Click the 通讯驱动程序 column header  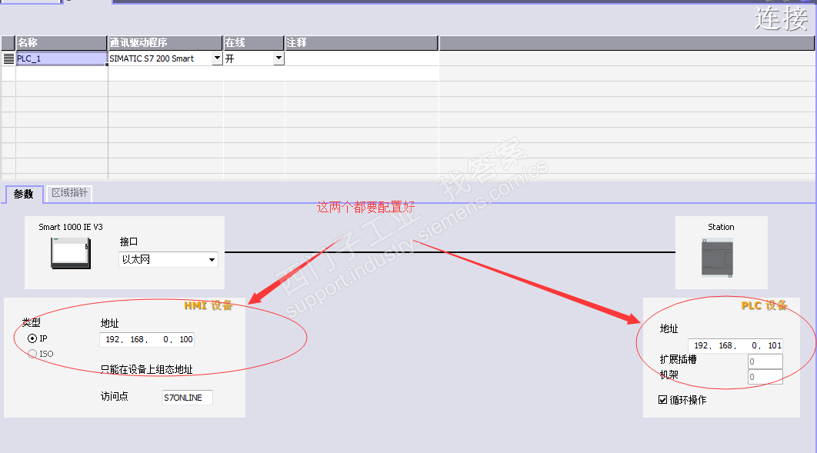coord(165,43)
